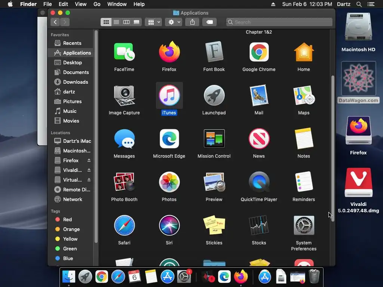Select the Green tag in sidebar
The height and width of the screenshot is (287, 383).
[x=71, y=249]
